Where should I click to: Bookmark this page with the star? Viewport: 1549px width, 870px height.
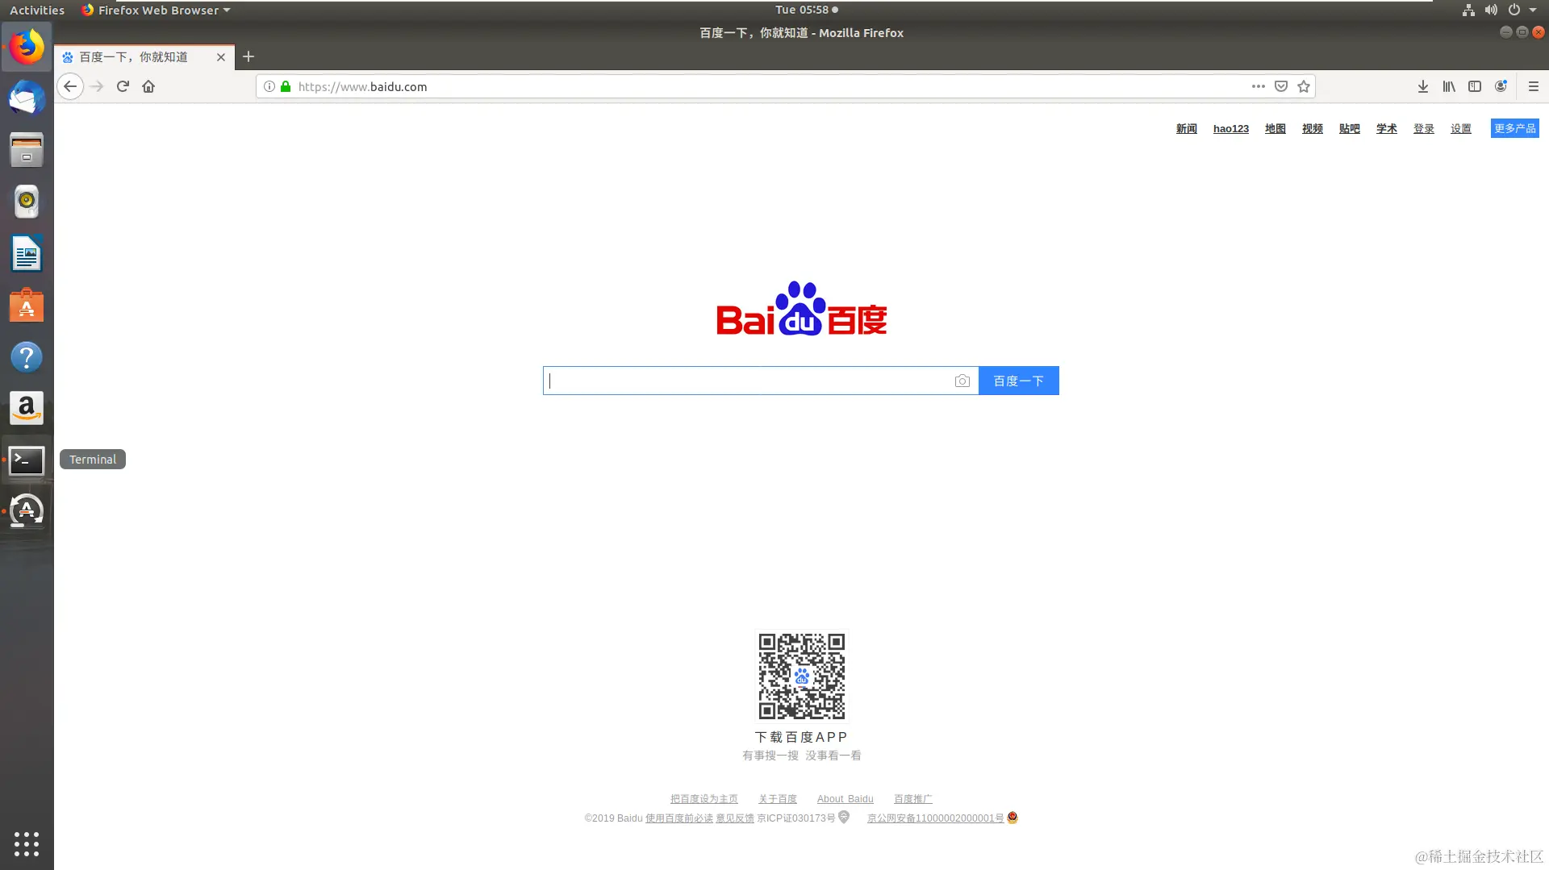point(1304,86)
